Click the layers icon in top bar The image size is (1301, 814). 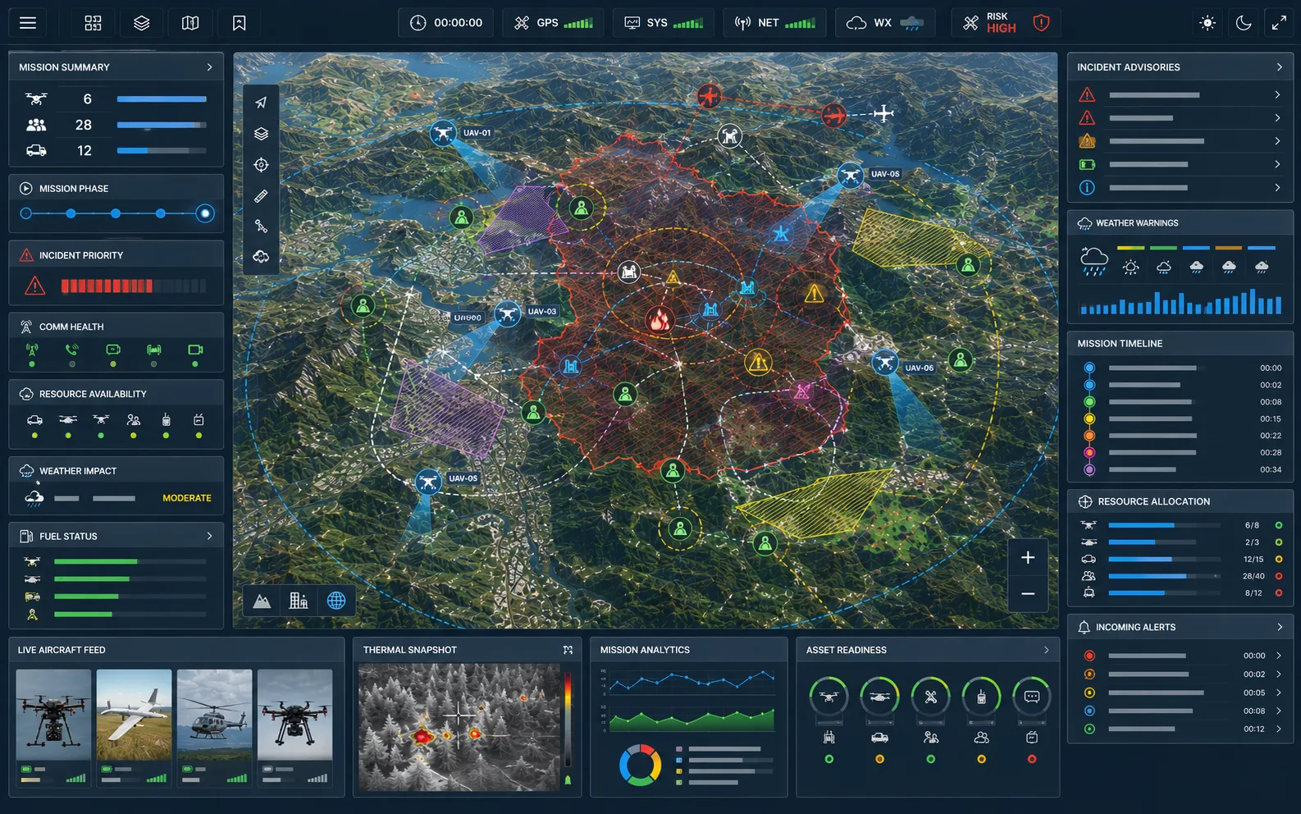pyautogui.click(x=142, y=23)
